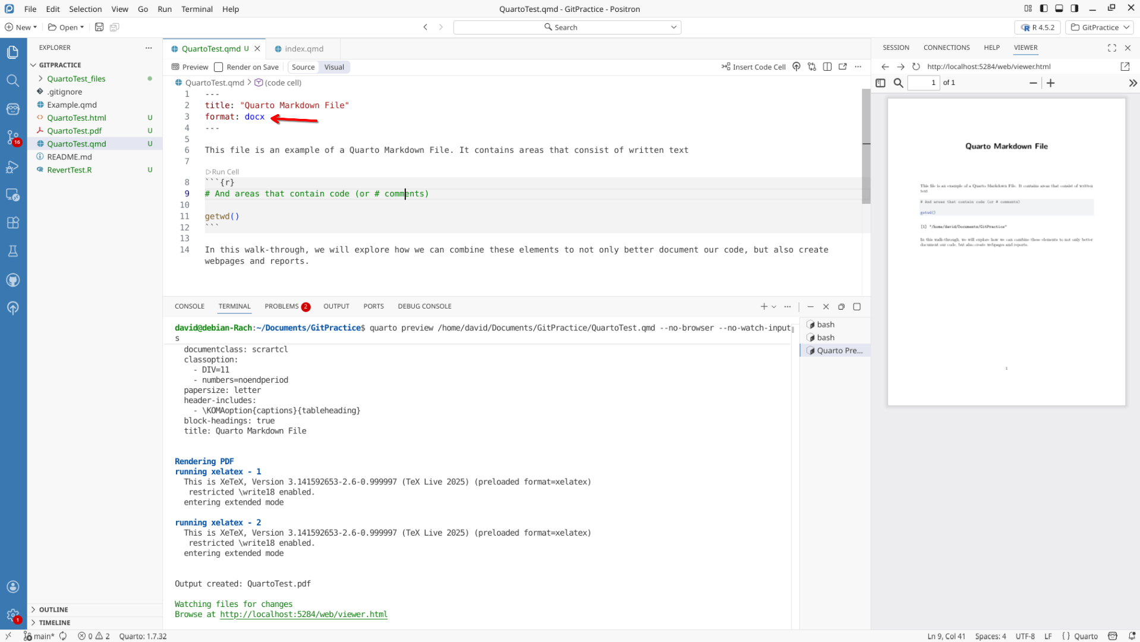This screenshot has width=1140, height=642.
Task: Open the QuartoTest.pdf file in explorer
Action: point(74,131)
